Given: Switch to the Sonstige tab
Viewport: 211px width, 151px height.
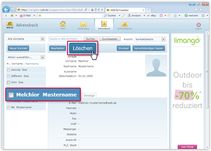Looking at the screenshot, I should (89, 96).
